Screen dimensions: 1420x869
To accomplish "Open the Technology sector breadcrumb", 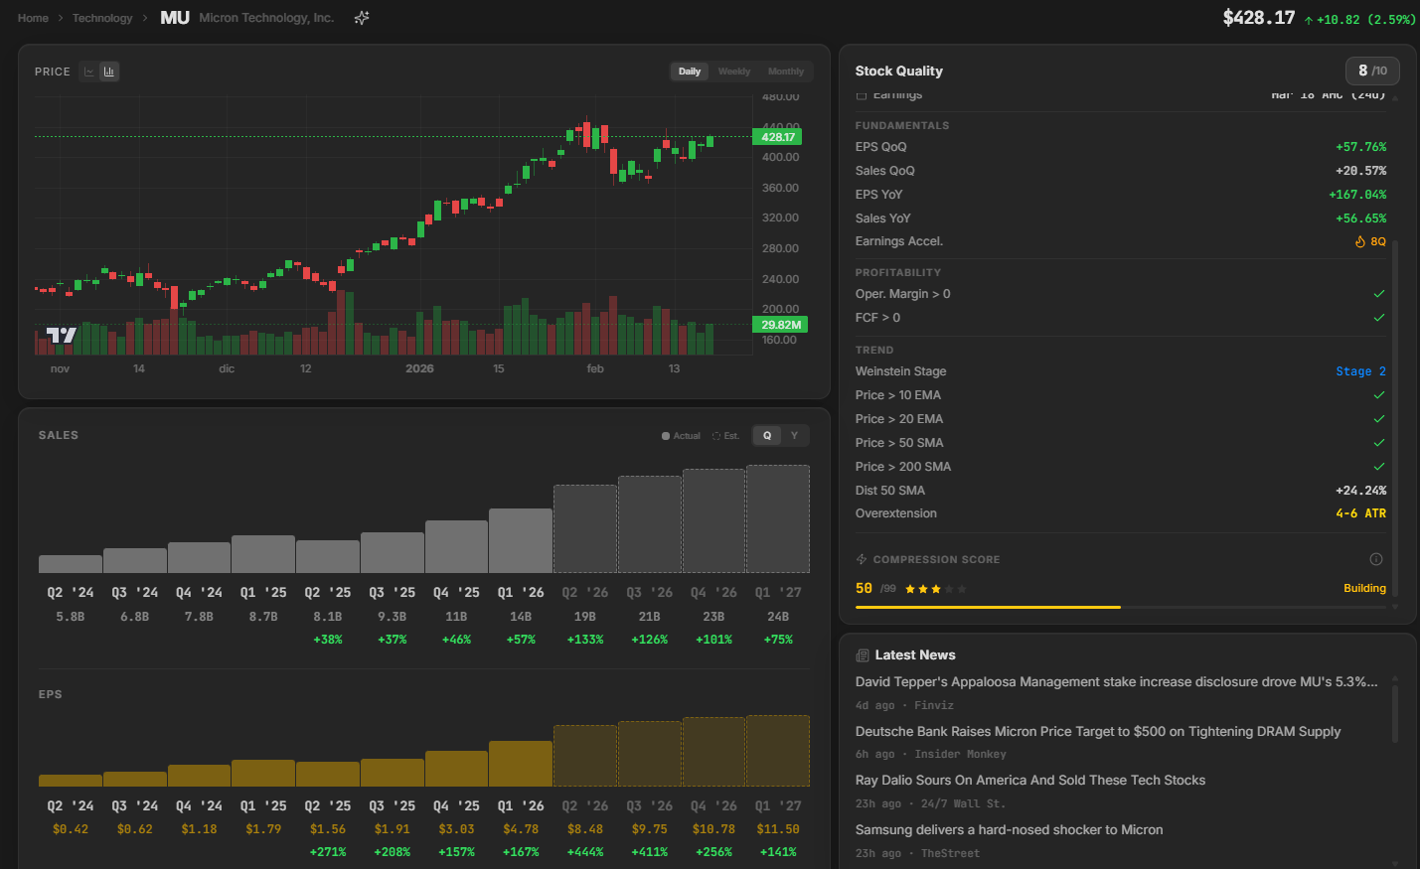I will 102,18.
